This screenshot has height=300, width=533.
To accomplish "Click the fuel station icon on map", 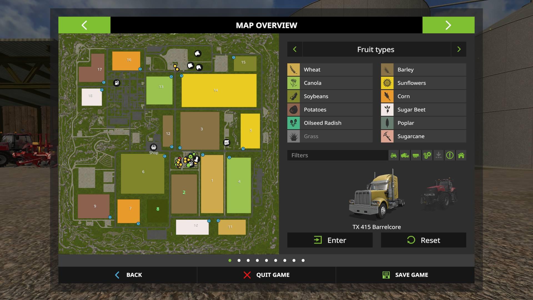I will (117, 83).
